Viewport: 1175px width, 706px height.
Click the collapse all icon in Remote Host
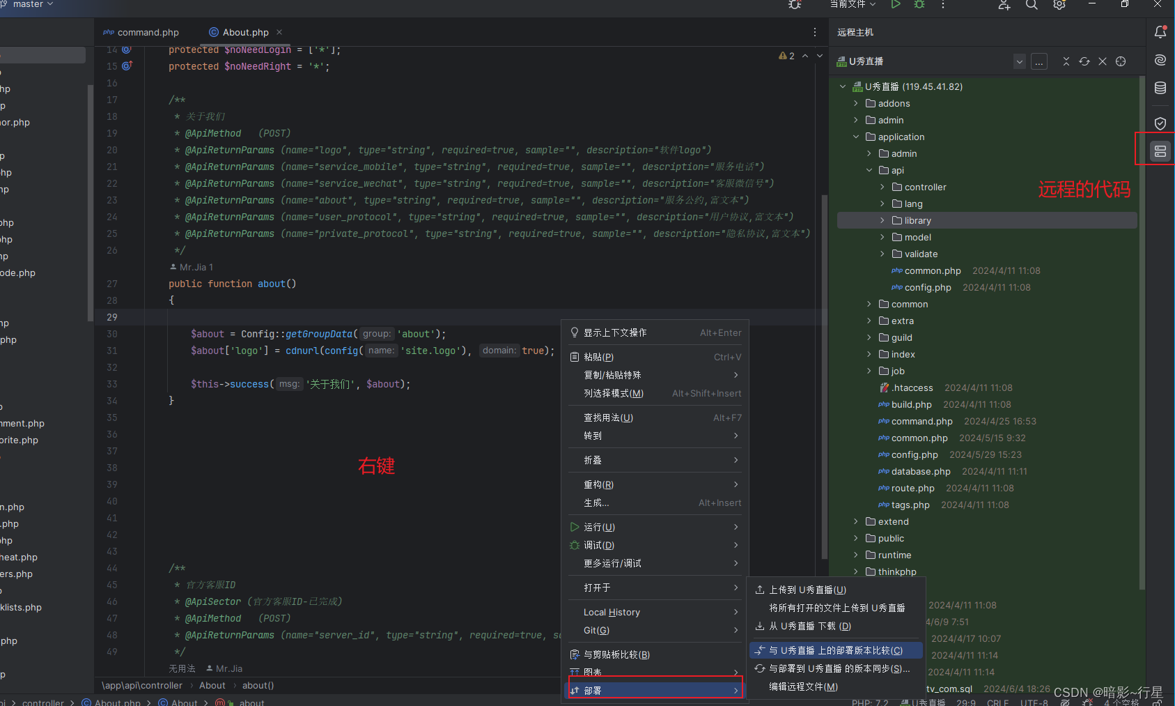[1066, 61]
